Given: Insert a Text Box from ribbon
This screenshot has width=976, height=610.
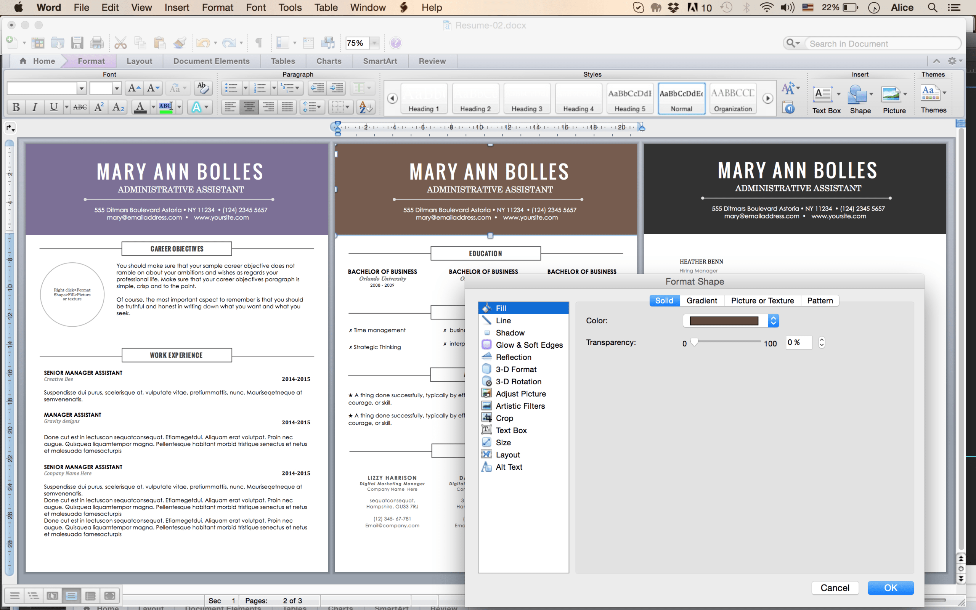Looking at the screenshot, I should click(825, 99).
